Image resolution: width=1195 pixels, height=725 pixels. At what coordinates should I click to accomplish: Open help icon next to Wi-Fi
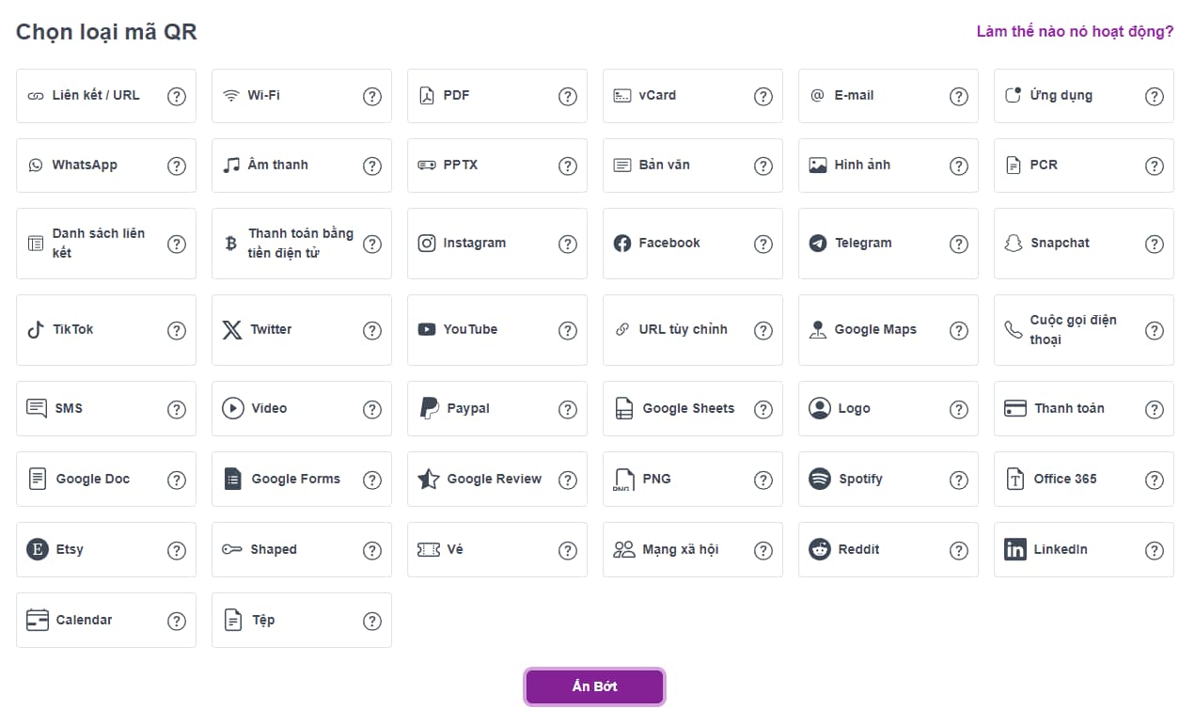[372, 96]
